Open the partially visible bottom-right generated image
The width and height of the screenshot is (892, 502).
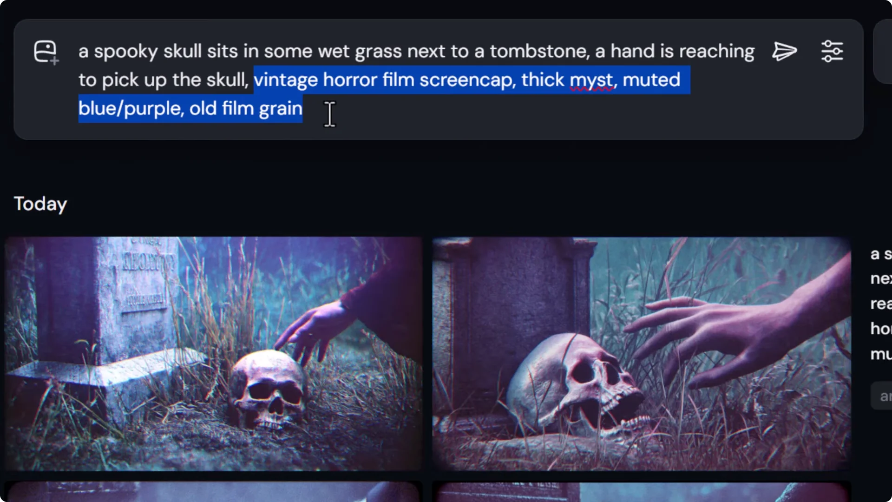pyautogui.click(x=642, y=492)
